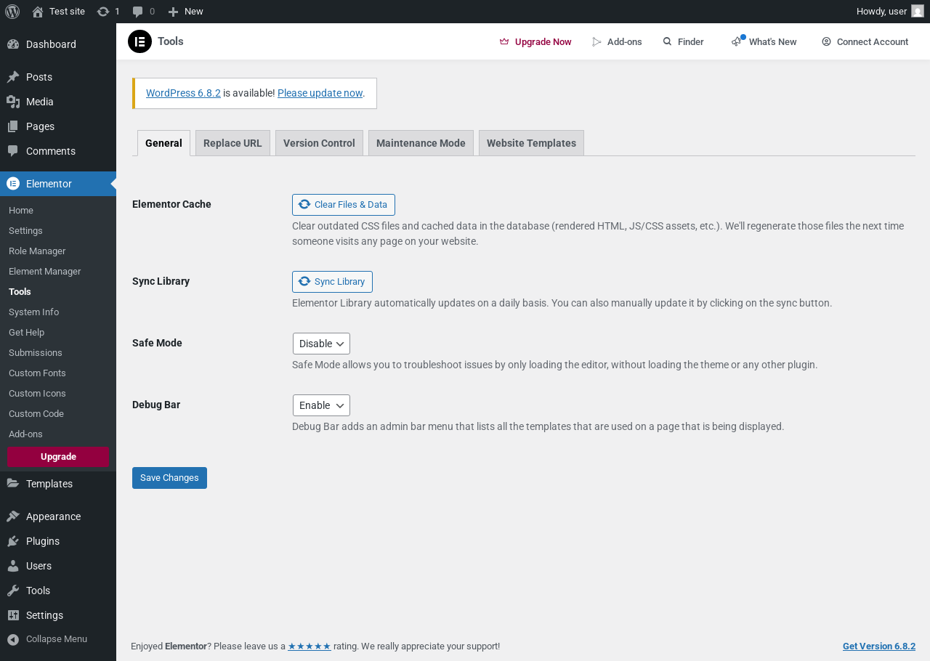Image resolution: width=930 pixels, height=661 pixels.
Task: Click the Elementor sidebar icon
Action: click(x=13, y=184)
